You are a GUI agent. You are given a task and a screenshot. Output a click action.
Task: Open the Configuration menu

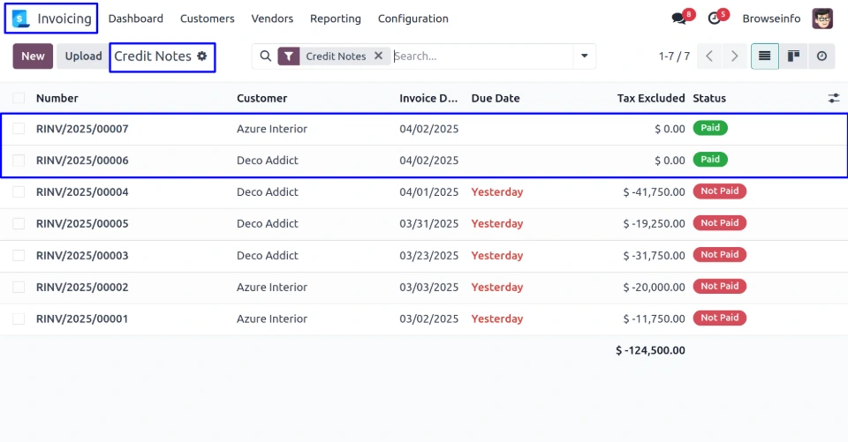pos(413,19)
